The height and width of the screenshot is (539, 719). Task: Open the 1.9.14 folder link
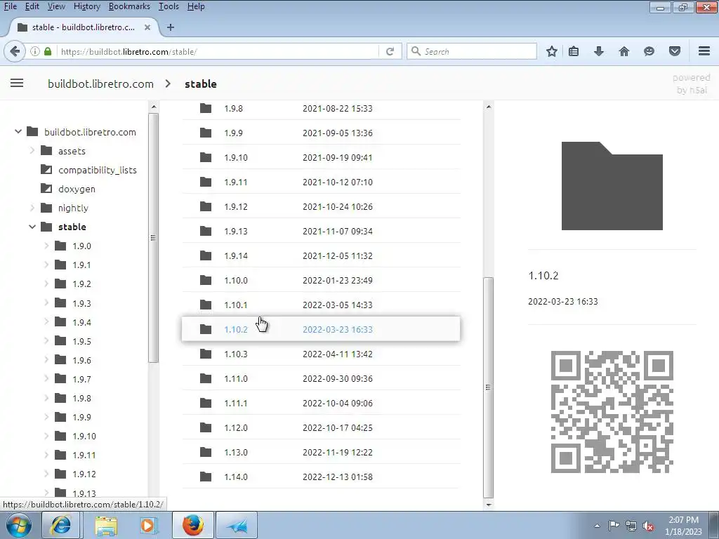click(236, 255)
